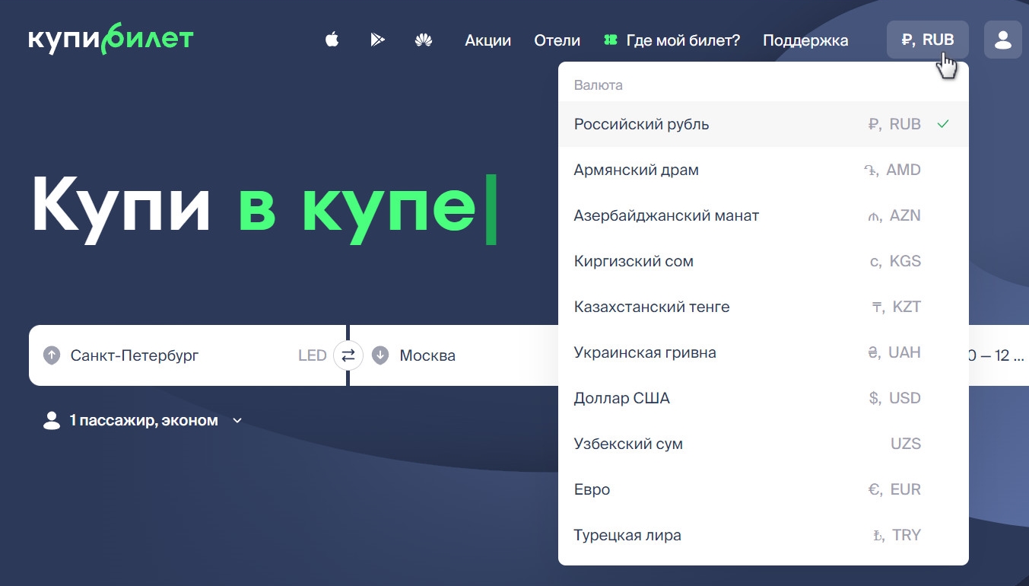Image resolution: width=1029 pixels, height=586 pixels.
Task: Choose Доллар США as currency
Action: (763, 398)
